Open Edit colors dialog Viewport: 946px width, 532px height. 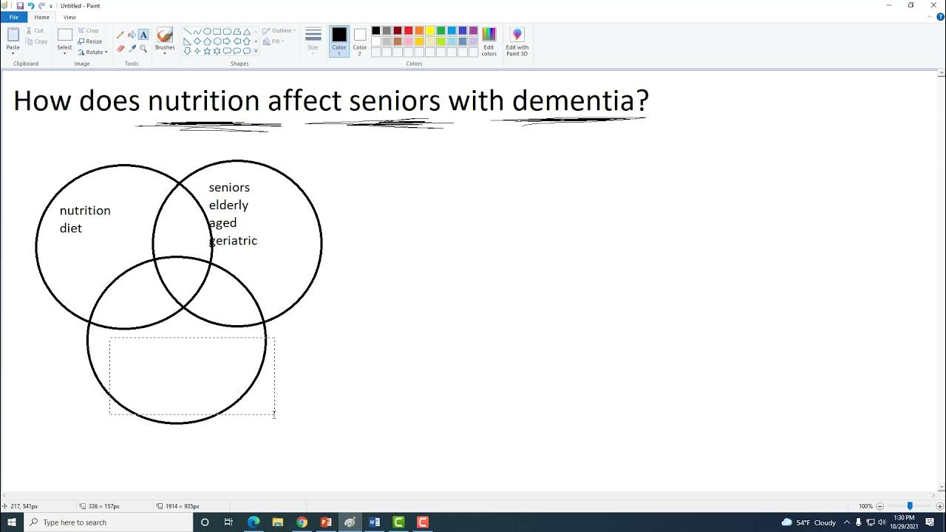coord(489,42)
